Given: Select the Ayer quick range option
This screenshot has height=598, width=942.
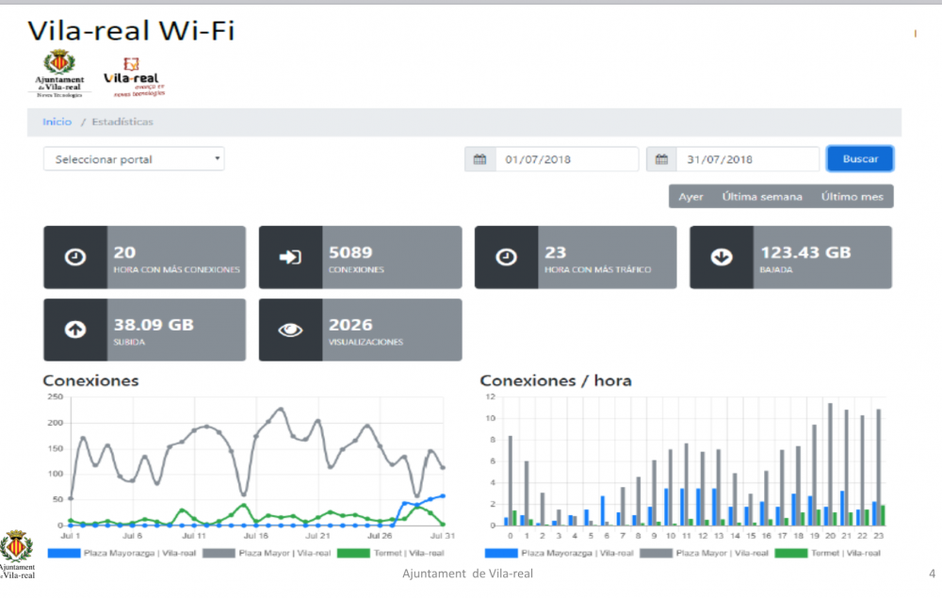Looking at the screenshot, I should point(691,197).
